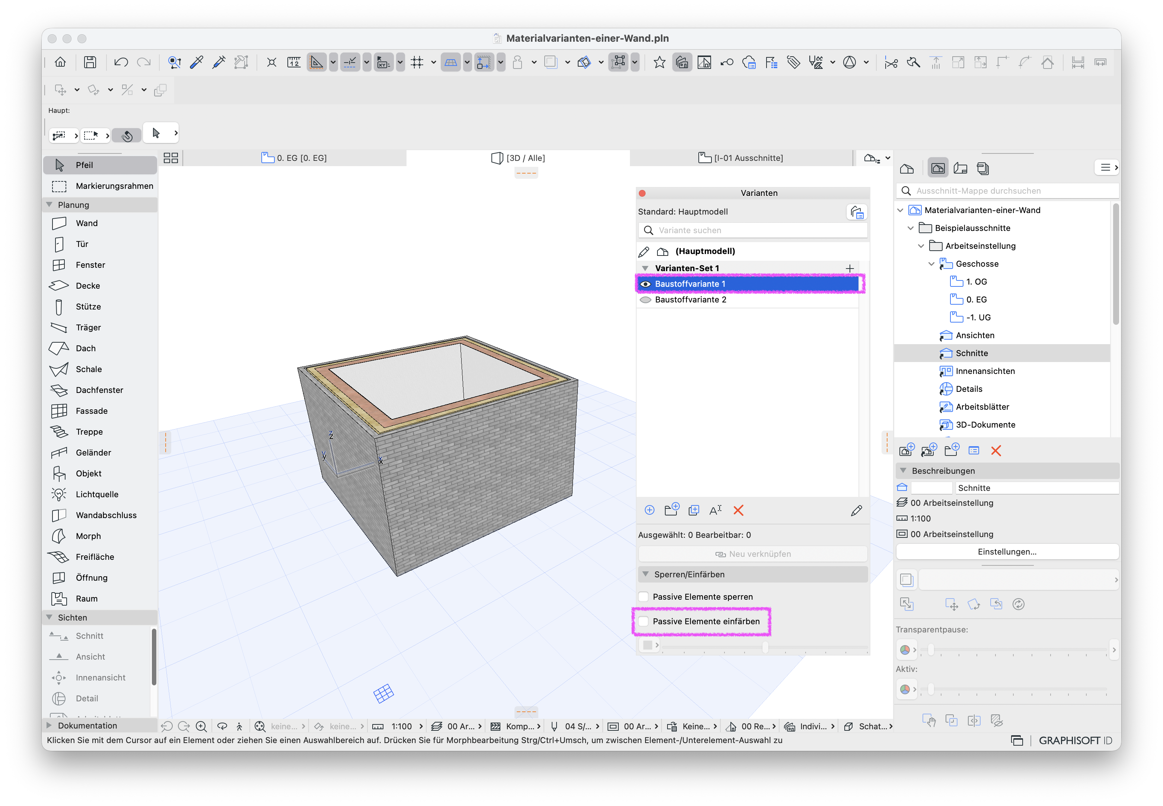1163x806 pixels.
Task: Toggle the snap grid toolbar button
Action: (x=417, y=63)
